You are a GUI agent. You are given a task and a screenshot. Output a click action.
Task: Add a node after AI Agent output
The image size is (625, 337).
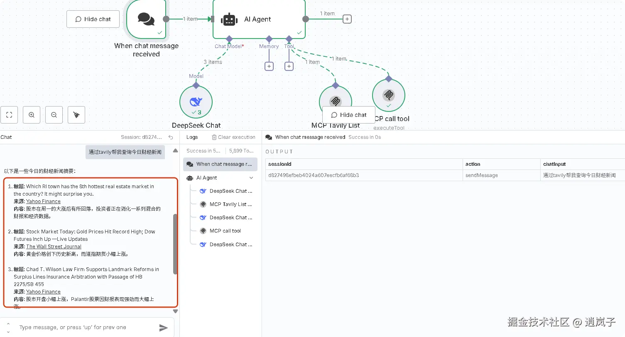click(347, 19)
